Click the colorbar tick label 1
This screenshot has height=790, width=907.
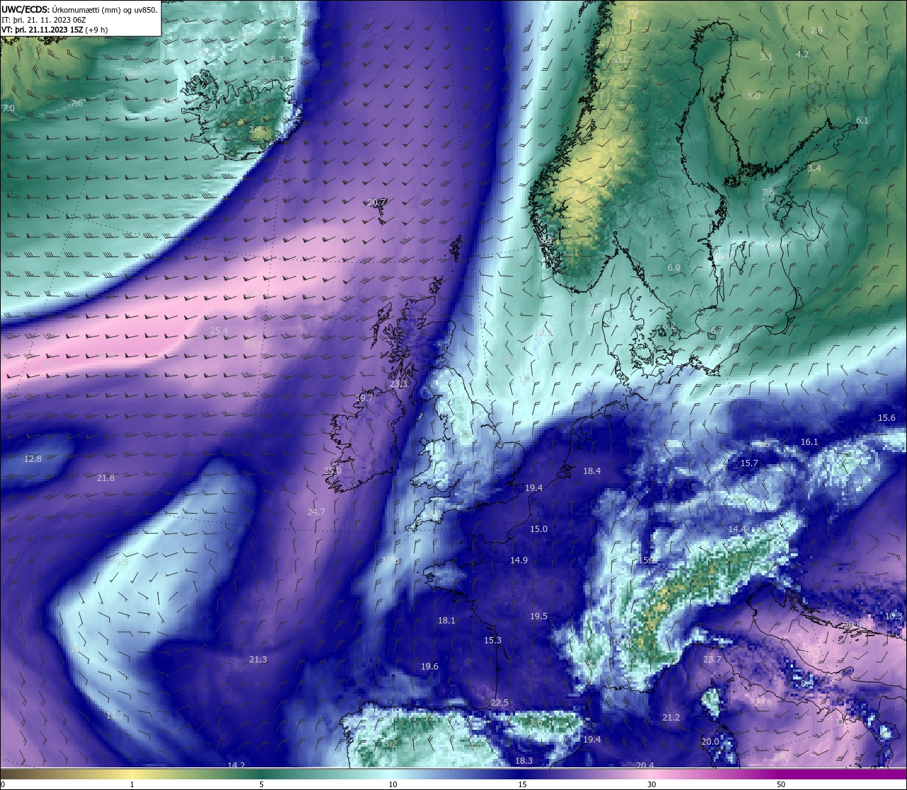click(x=133, y=784)
